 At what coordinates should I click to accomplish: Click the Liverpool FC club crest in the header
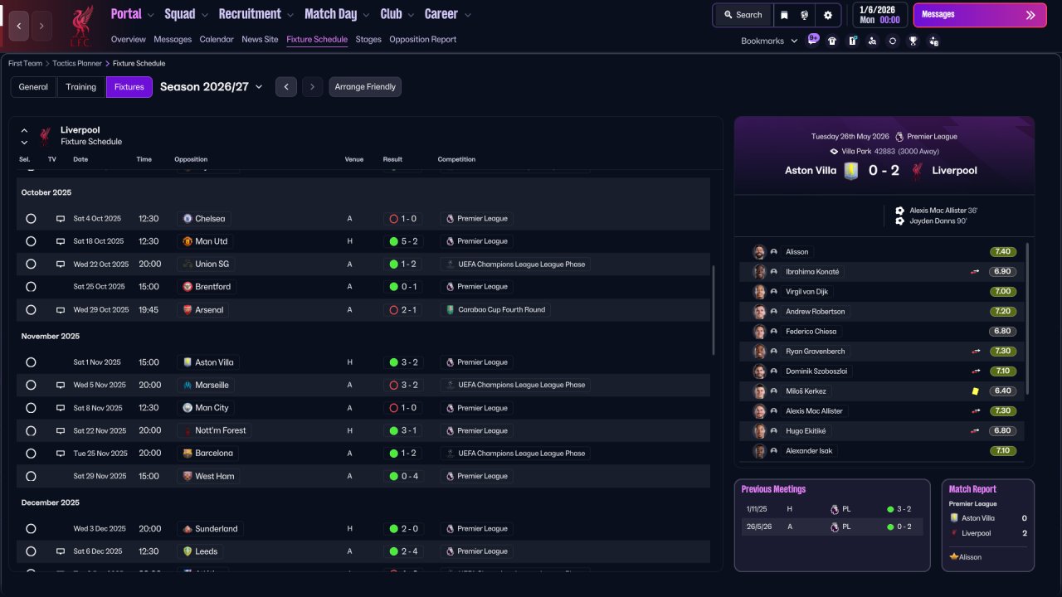tap(80, 26)
